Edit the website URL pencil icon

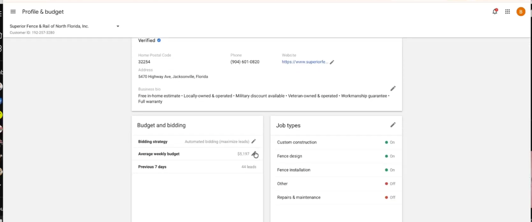[332, 62]
